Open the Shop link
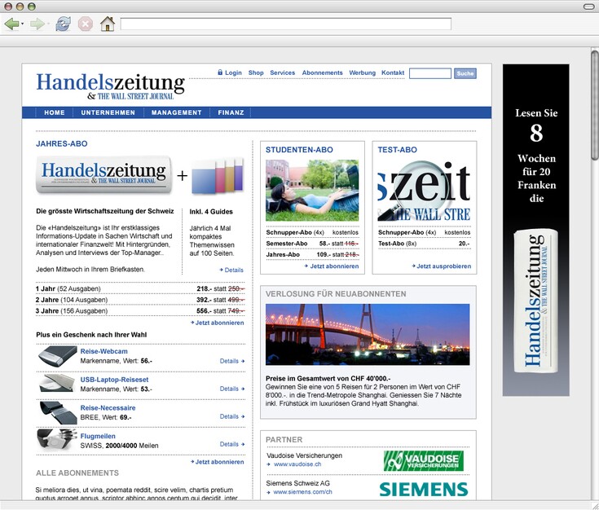The height and width of the screenshot is (510, 599). click(256, 73)
